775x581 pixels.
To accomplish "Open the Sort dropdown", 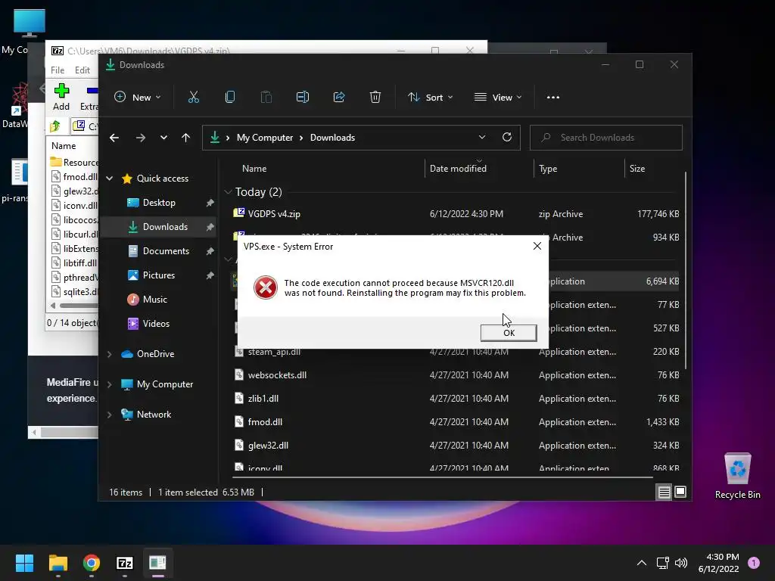I will [430, 98].
